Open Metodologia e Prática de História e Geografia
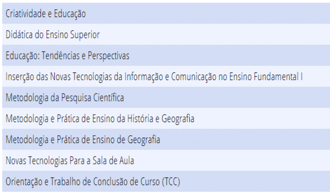The height and width of the screenshot is (194, 330). click(166, 118)
